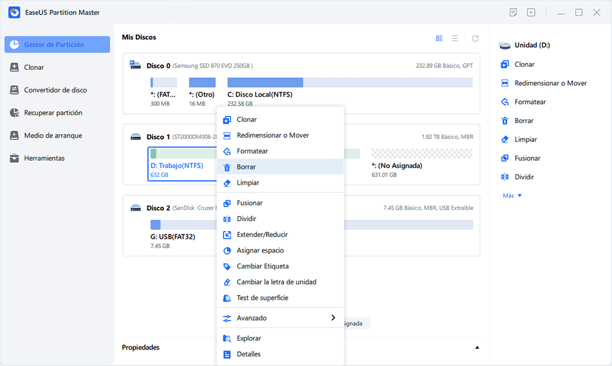Click the Unidad (D:) drive icon
Viewport: 612px width, 366px height.
coord(505,46)
